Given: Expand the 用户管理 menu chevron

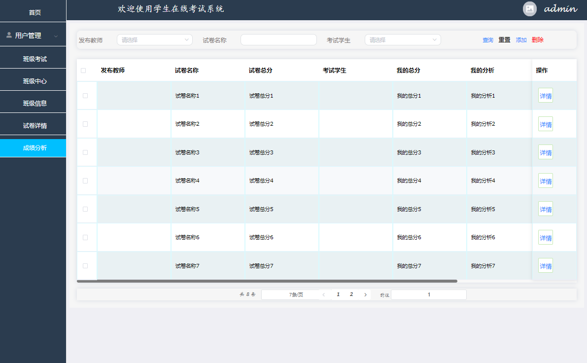Looking at the screenshot, I should (56, 36).
